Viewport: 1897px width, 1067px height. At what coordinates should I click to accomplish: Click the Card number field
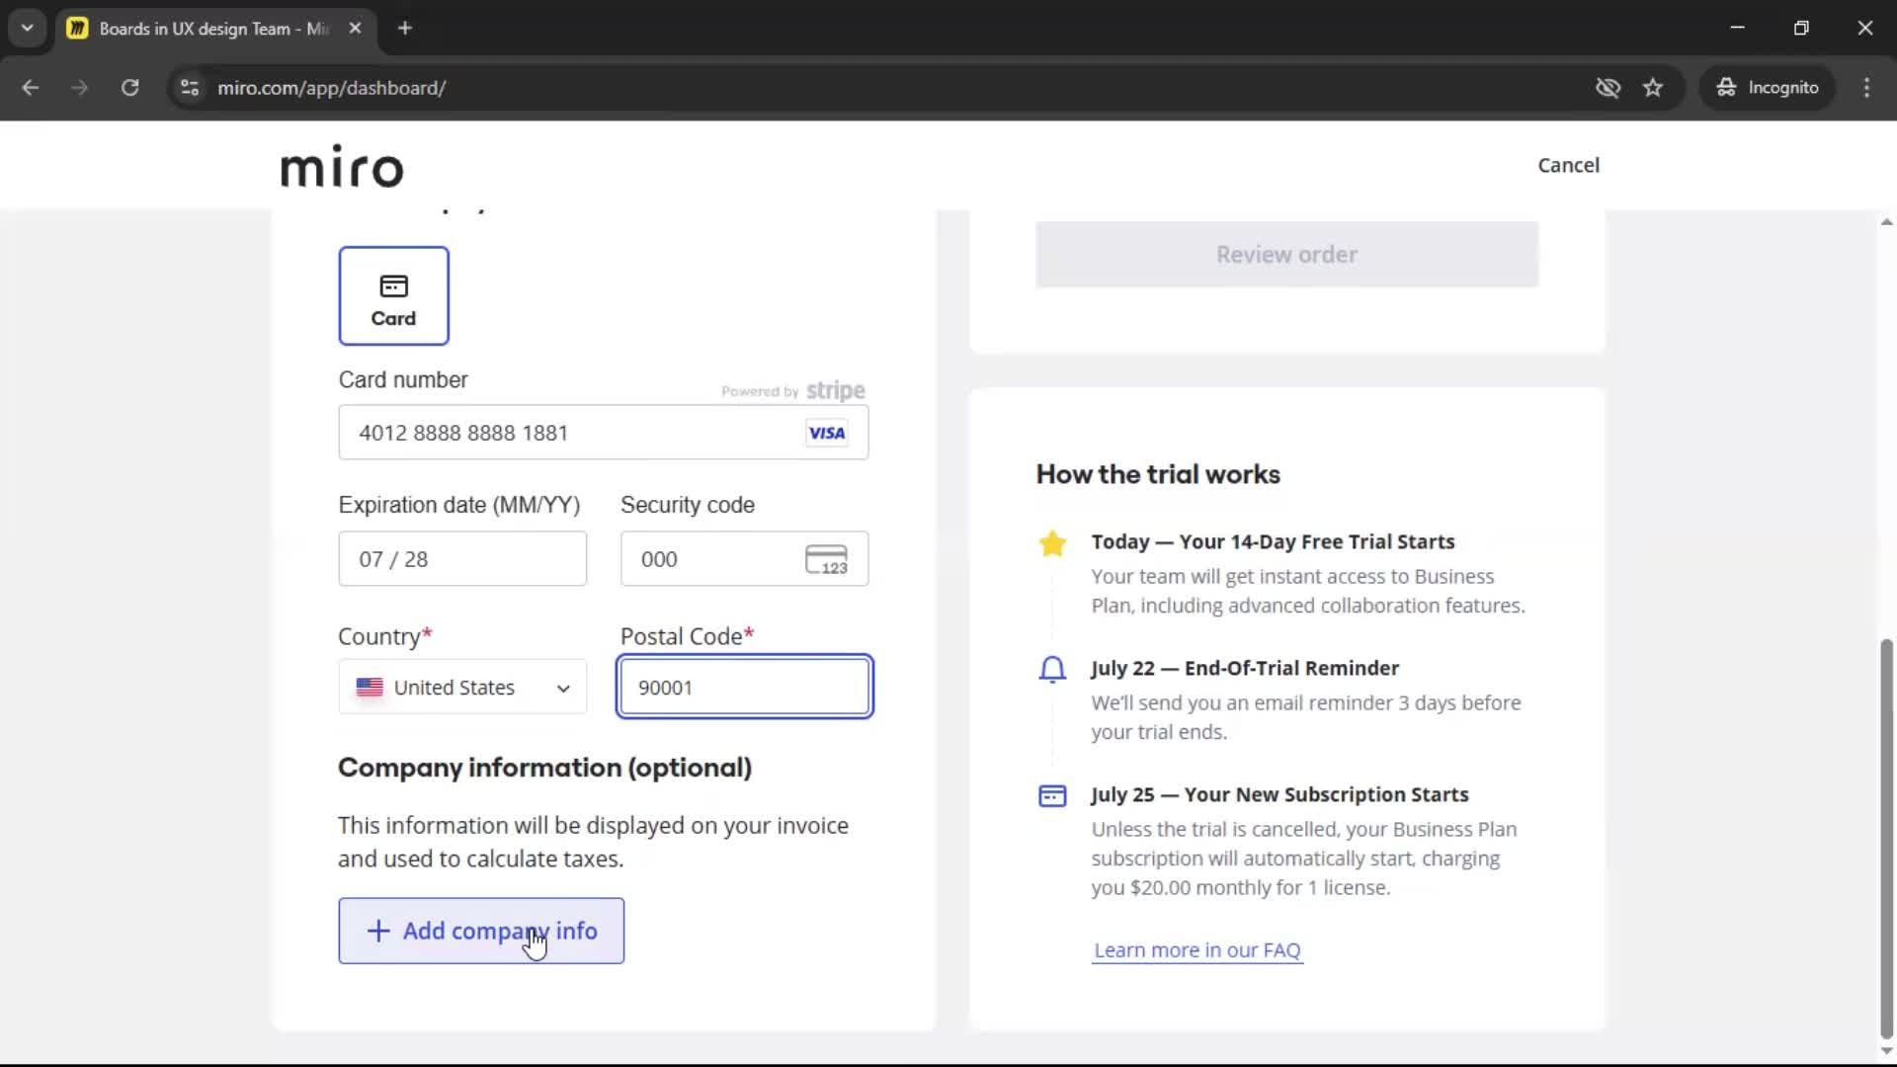pyautogui.click(x=604, y=433)
